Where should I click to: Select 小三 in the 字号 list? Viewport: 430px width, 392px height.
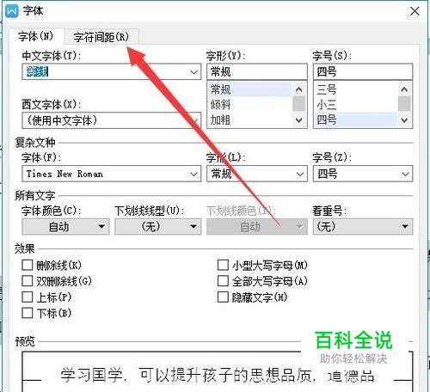[355, 105]
